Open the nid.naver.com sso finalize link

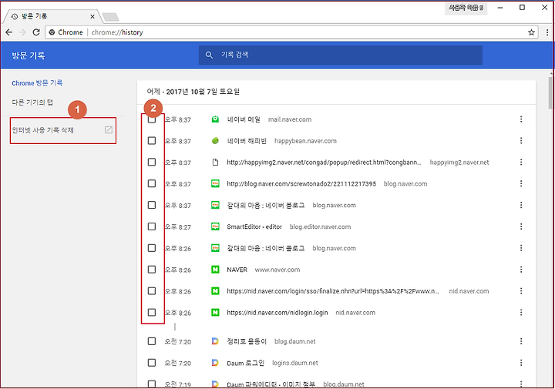coord(333,291)
